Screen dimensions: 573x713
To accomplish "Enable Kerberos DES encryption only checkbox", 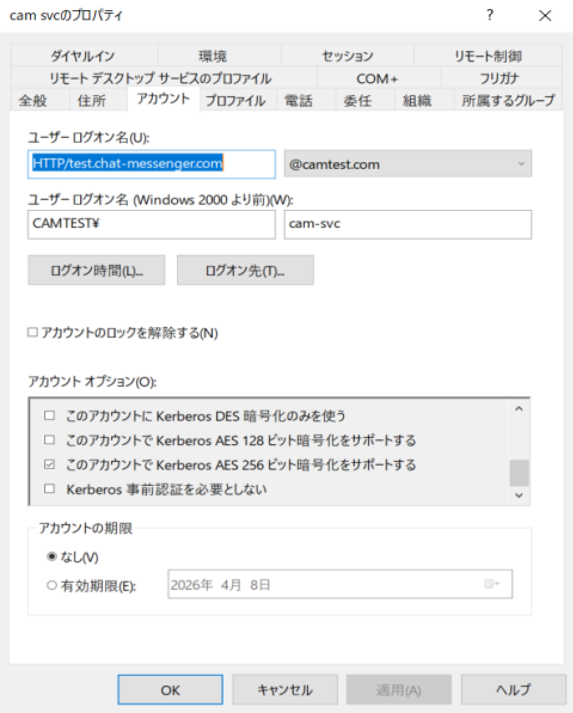I will click(50, 415).
